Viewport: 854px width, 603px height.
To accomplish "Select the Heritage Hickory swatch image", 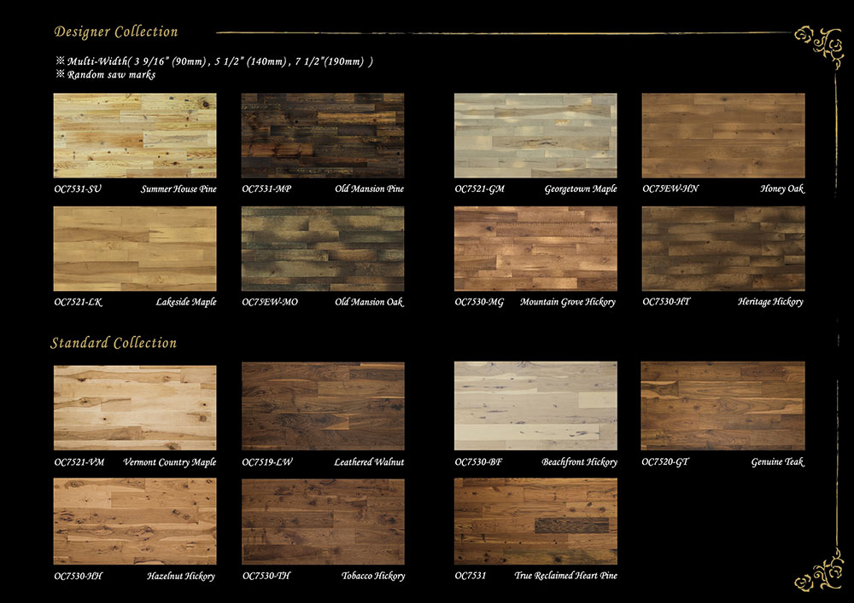I will (723, 248).
